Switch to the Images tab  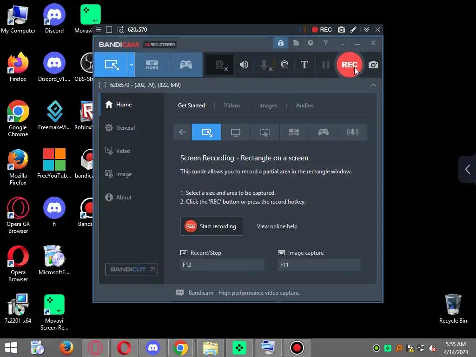click(268, 106)
